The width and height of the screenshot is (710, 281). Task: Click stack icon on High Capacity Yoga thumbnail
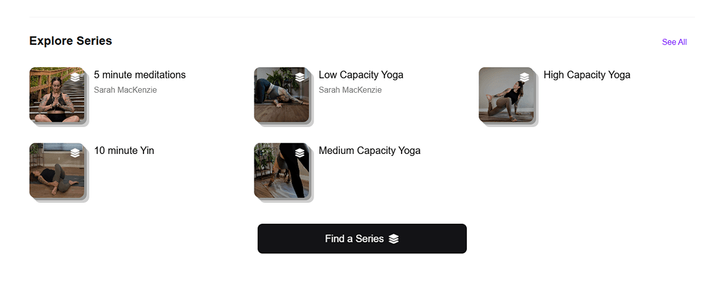tap(524, 77)
